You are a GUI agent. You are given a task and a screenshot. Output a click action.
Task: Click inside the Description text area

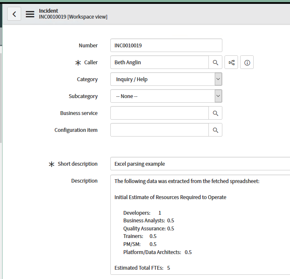coord(200,224)
